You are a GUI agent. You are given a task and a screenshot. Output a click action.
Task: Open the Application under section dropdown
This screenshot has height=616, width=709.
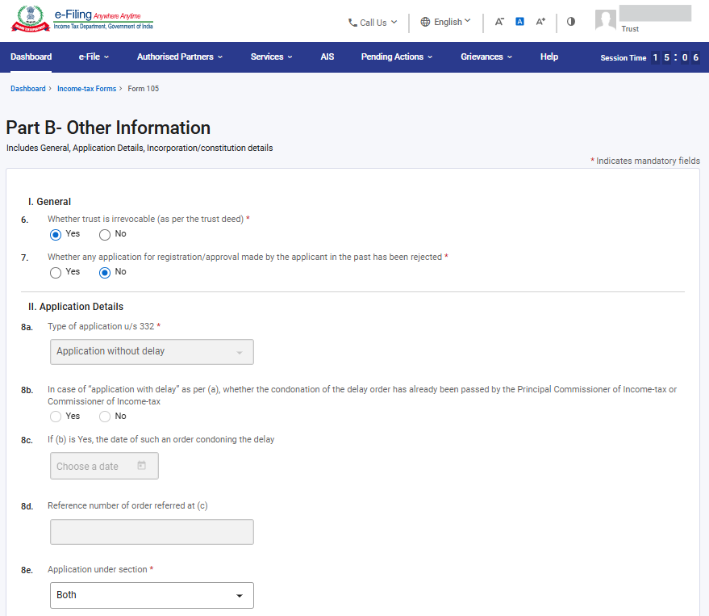point(152,595)
